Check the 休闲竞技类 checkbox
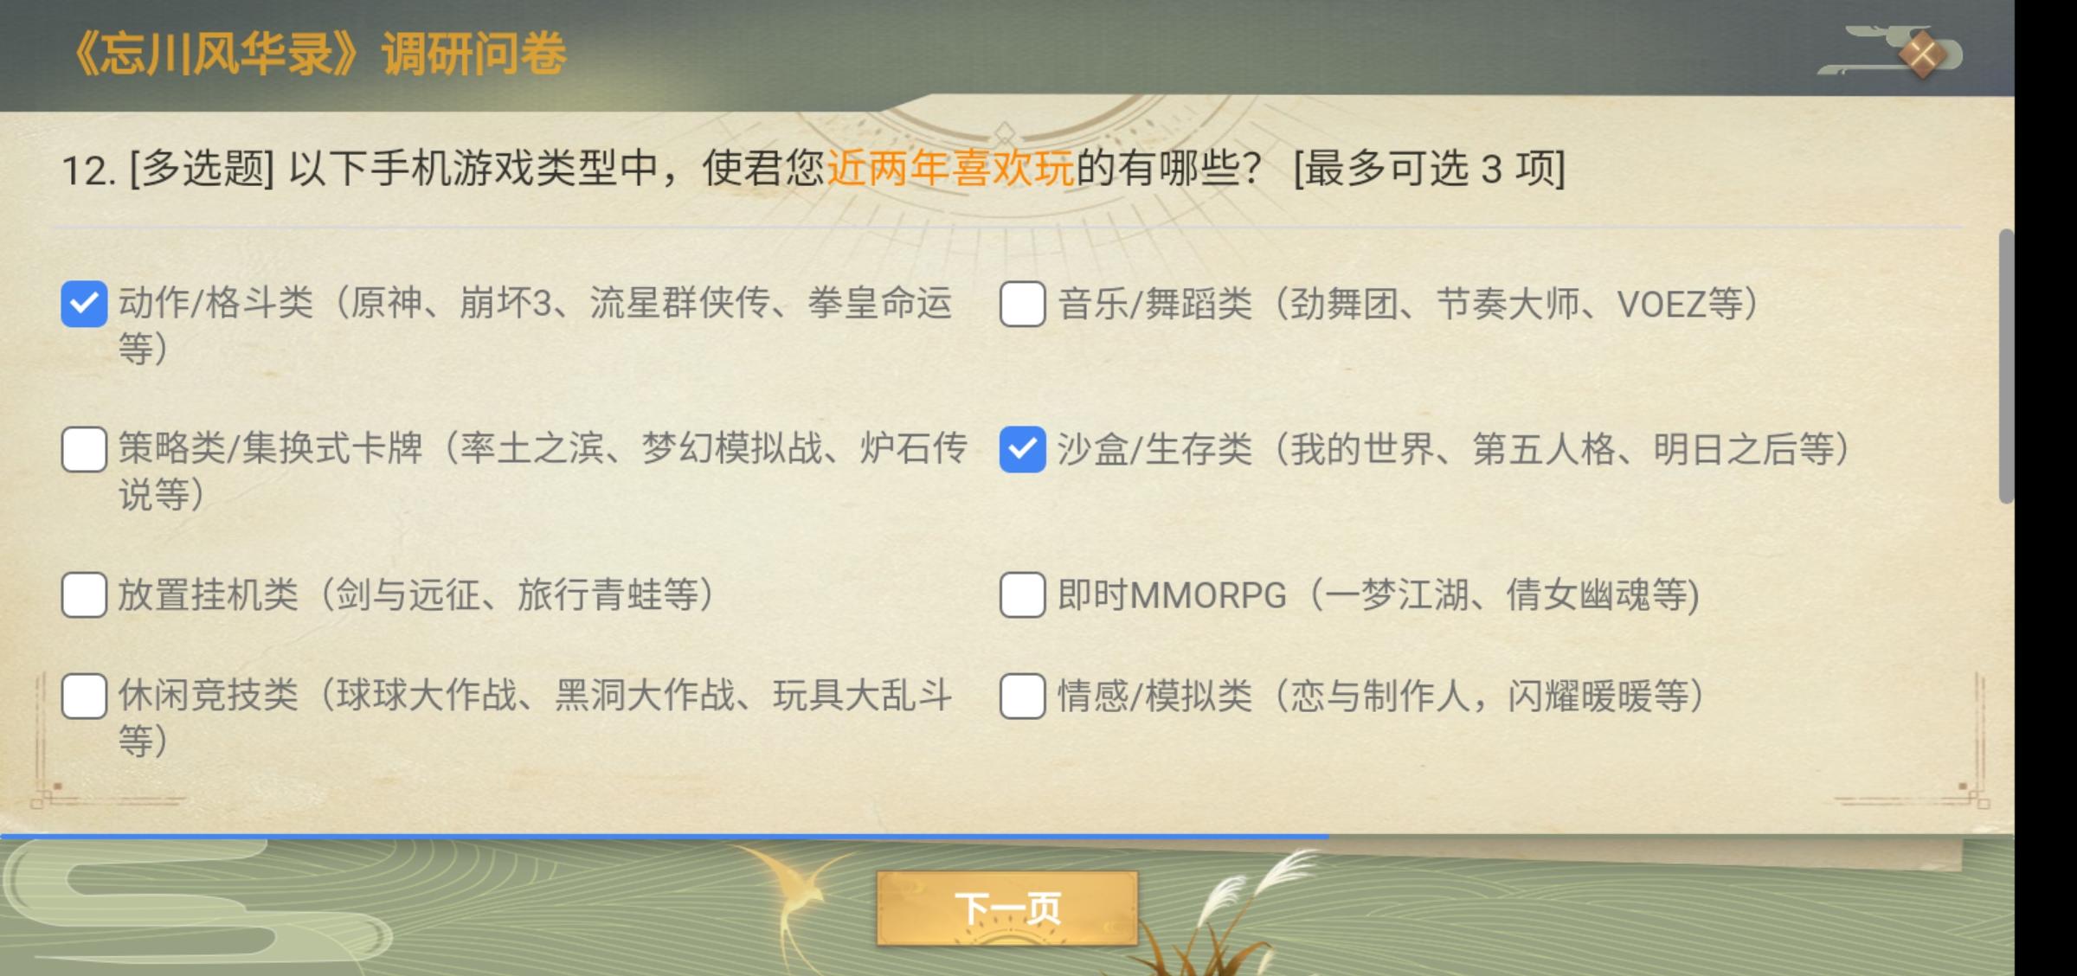Screen dimensions: 2077x976 coord(84,696)
